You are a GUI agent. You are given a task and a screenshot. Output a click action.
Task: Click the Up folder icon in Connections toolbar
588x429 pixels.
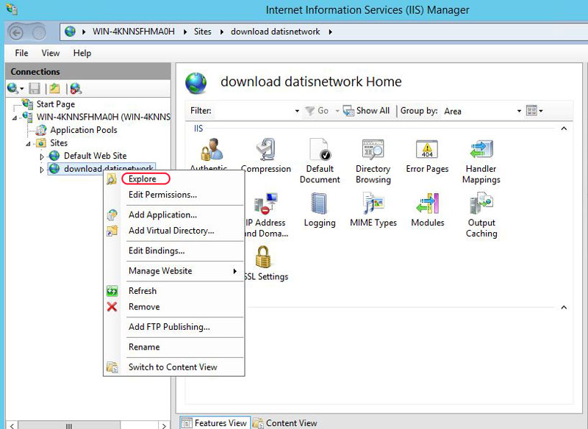(54, 88)
